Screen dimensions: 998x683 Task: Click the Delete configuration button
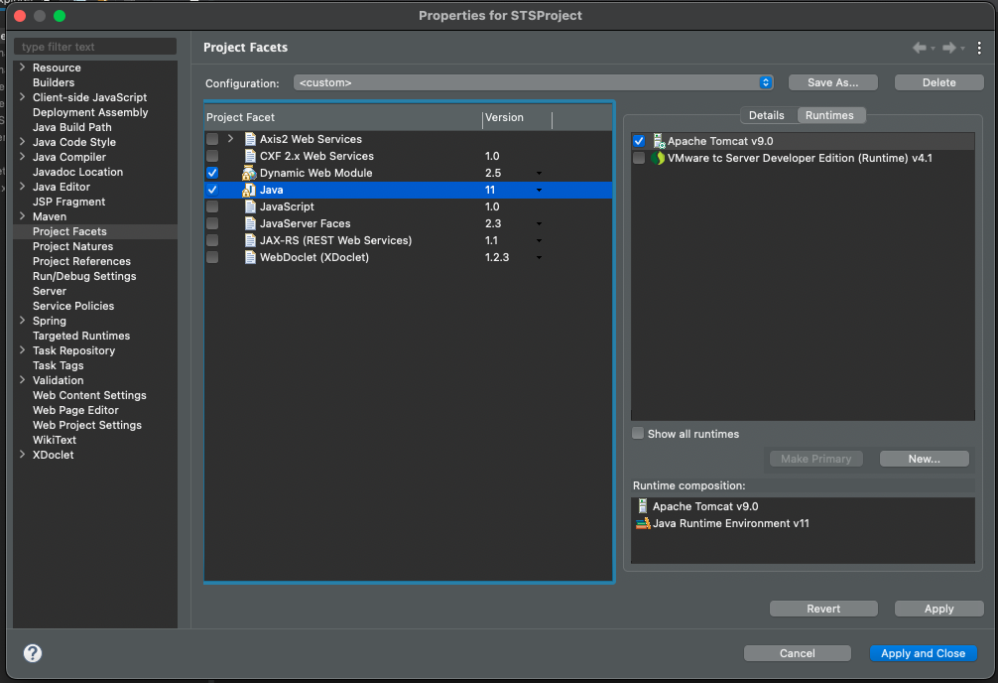938,82
